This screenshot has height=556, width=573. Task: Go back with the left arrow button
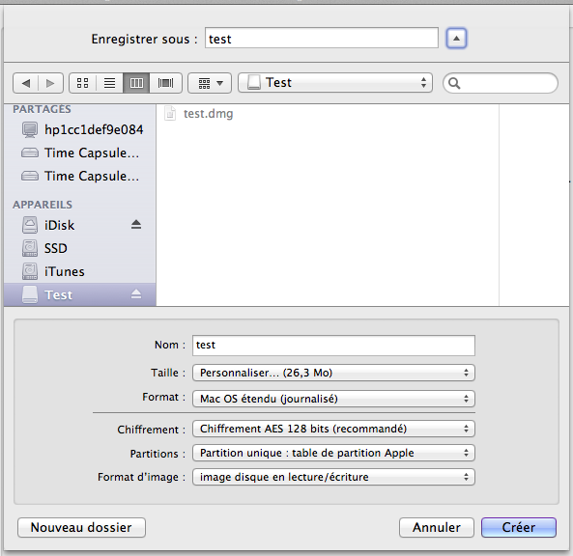point(25,83)
